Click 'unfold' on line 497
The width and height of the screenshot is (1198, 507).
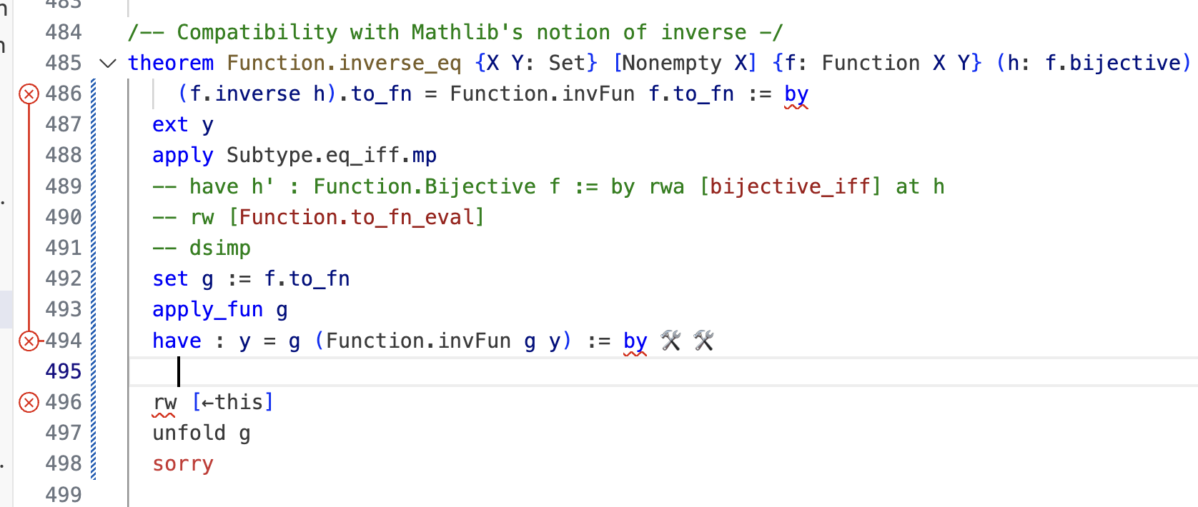[189, 433]
